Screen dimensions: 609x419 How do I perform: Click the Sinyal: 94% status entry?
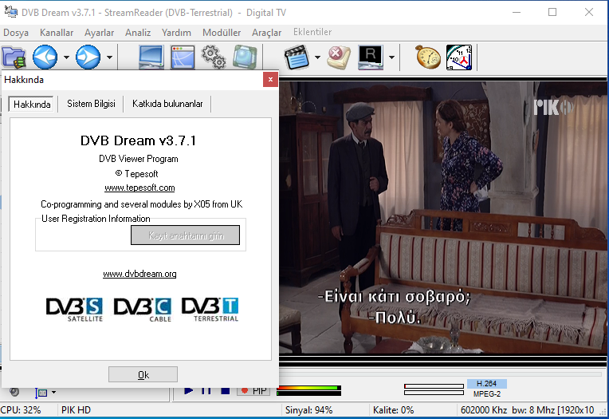308,410
